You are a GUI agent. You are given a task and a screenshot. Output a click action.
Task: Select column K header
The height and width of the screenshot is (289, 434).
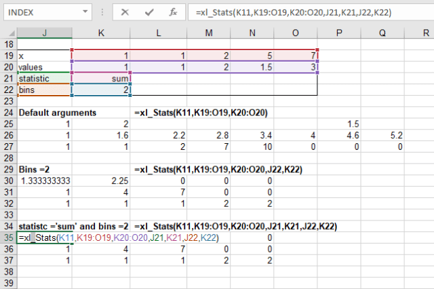point(100,33)
